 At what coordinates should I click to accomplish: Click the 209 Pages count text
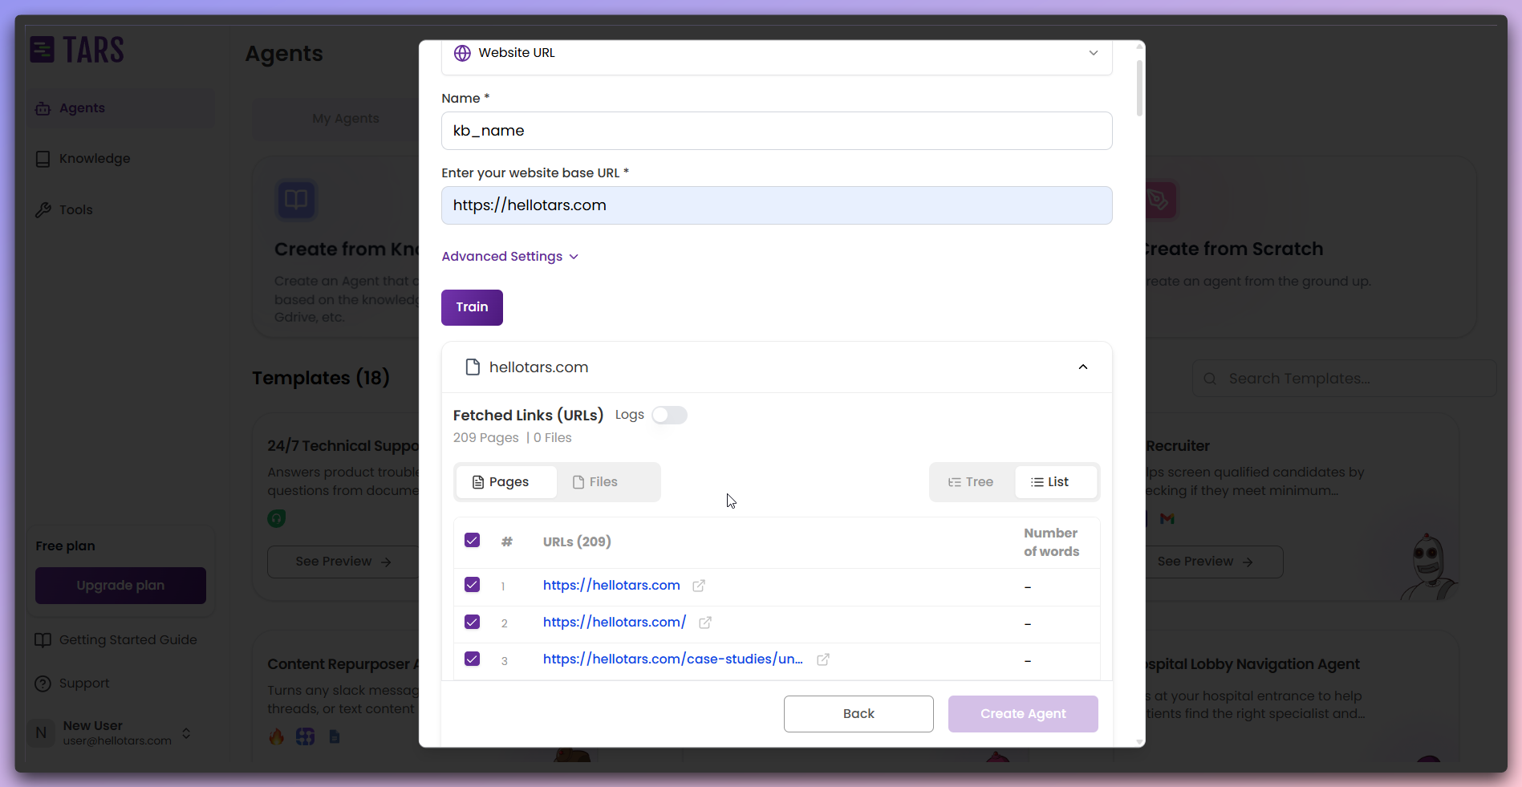(485, 438)
